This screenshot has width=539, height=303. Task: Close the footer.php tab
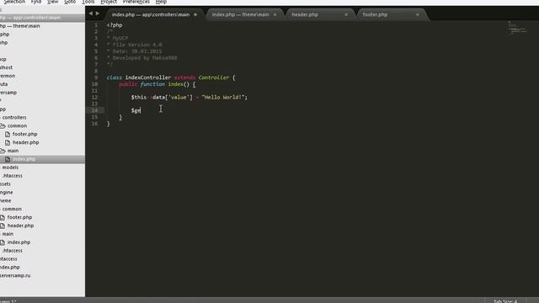point(418,15)
